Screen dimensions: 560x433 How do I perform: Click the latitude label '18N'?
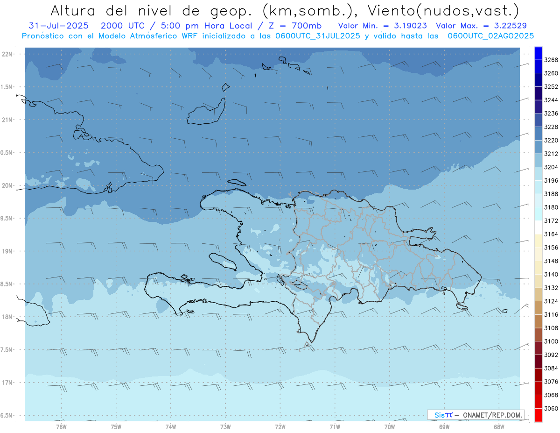click(7, 317)
